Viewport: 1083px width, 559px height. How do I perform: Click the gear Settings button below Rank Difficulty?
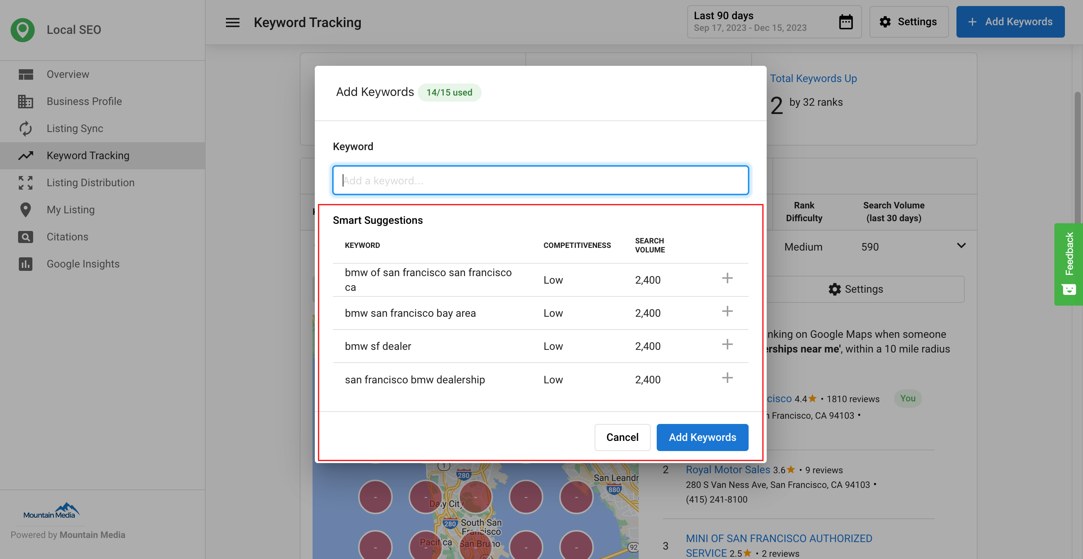pos(856,289)
